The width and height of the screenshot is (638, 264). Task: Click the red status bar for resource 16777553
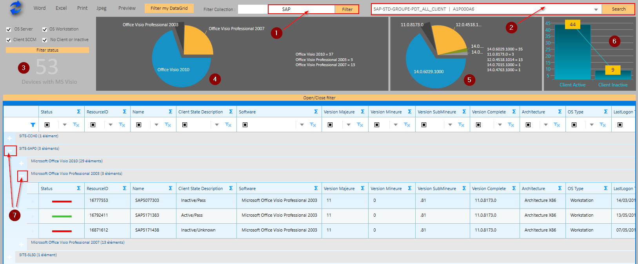(x=62, y=201)
